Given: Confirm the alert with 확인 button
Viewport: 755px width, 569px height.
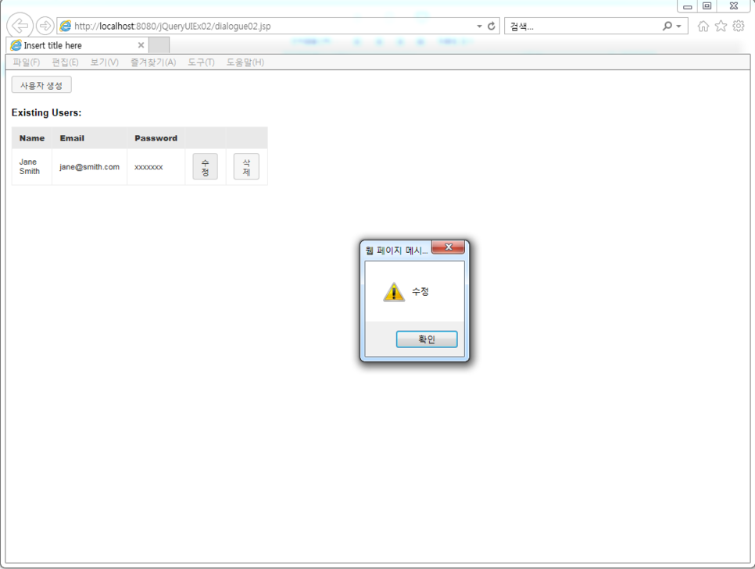Looking at the screenshot, I should (427, 339).
